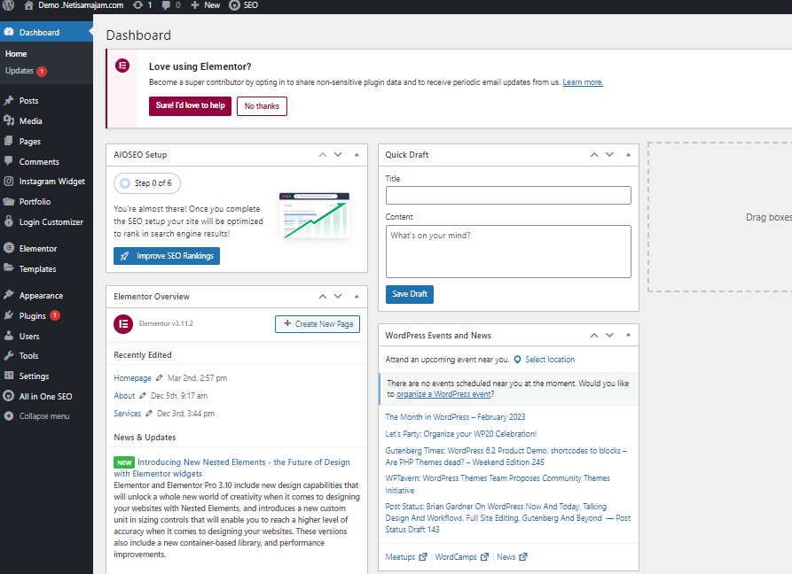Open Let's Party WP20 Celebration link
The height and width of the screenshot is (574, 792).
460,434
